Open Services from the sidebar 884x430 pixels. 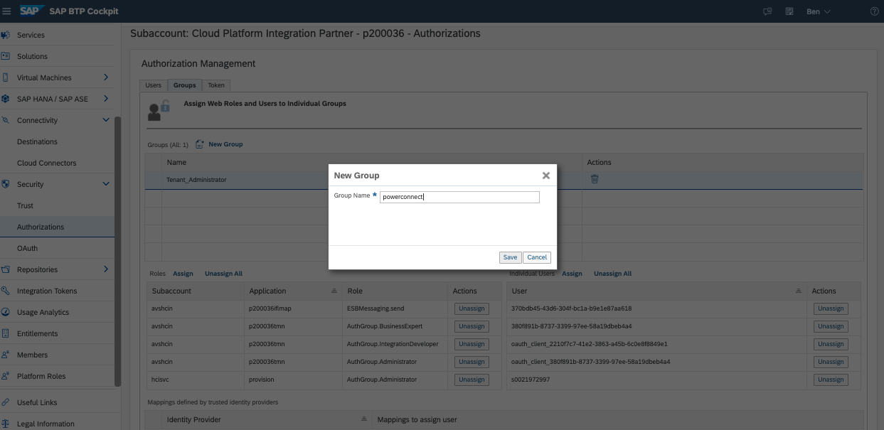pos(31,34)
